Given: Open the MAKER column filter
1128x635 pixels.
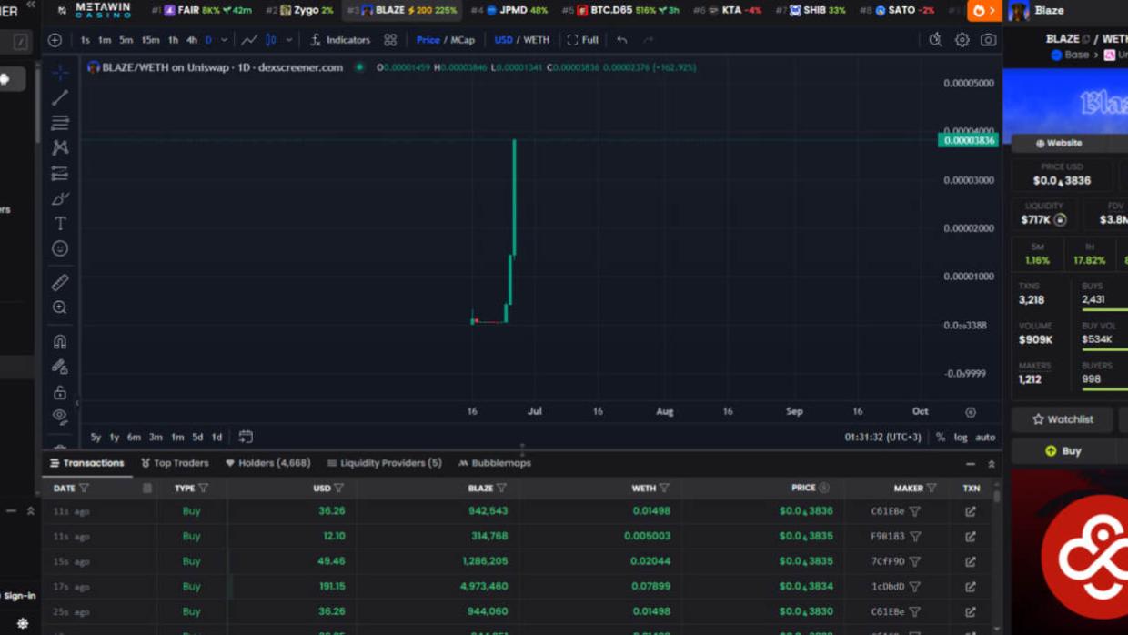Looking at the screenshot, I should point(932,488).
